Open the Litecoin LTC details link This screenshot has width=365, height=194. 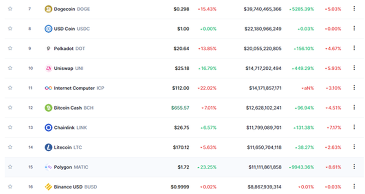pos(68,147)
